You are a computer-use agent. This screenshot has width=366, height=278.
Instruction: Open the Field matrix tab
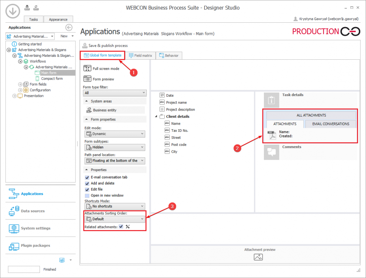[x=140, y=55]
